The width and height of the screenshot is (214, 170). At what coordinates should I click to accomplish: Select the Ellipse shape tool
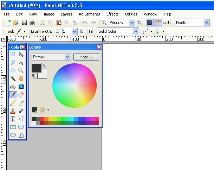13,135
